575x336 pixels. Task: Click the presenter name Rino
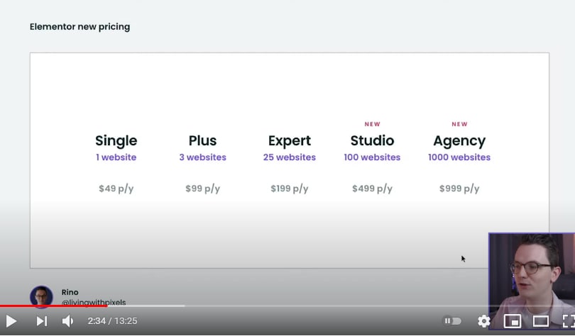point(70,292)
